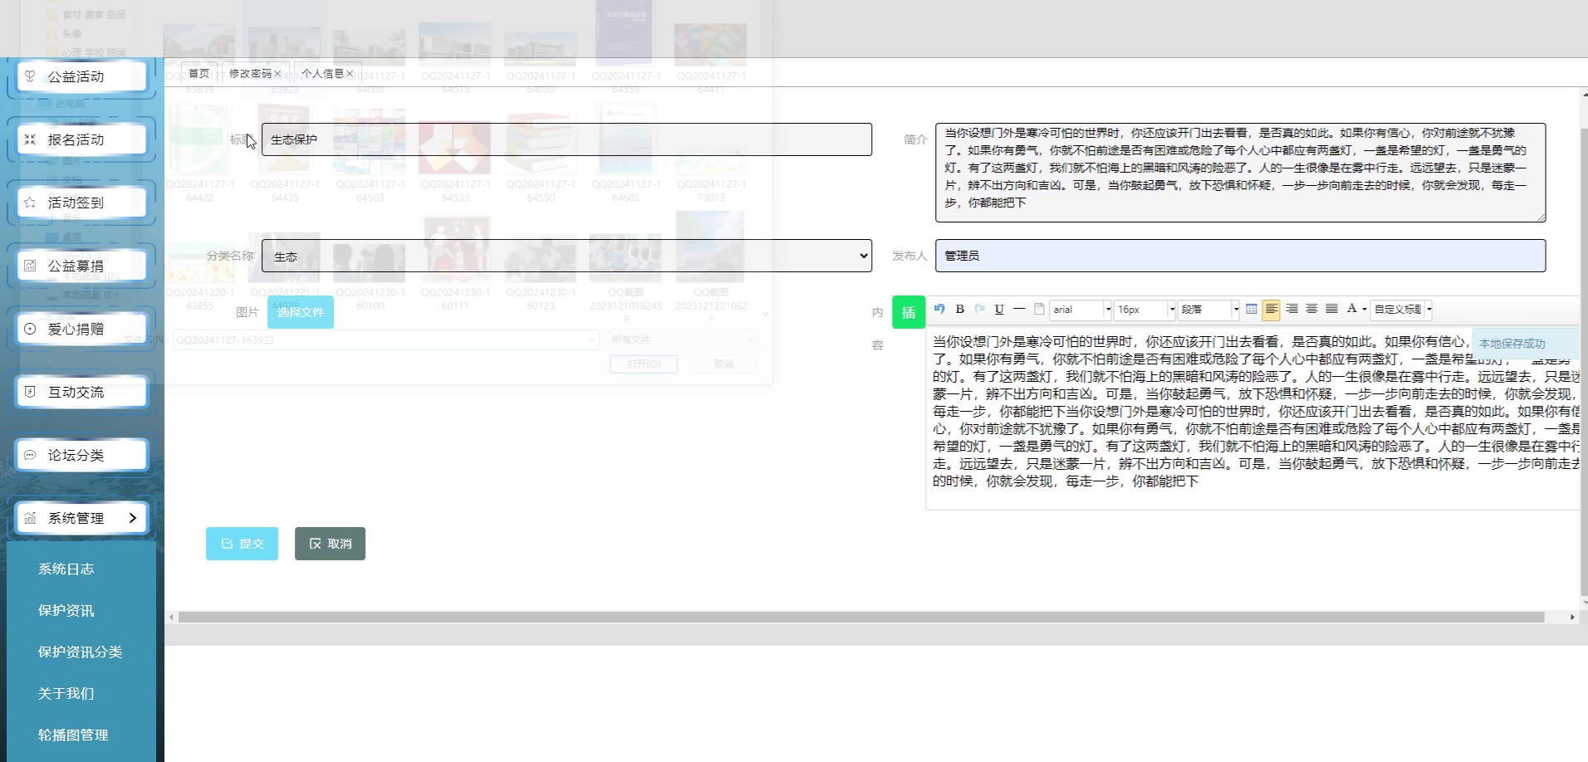Open 系统日志 in the sidebar
Viewport: 1588px width, 762px height.
click(66, 569)
